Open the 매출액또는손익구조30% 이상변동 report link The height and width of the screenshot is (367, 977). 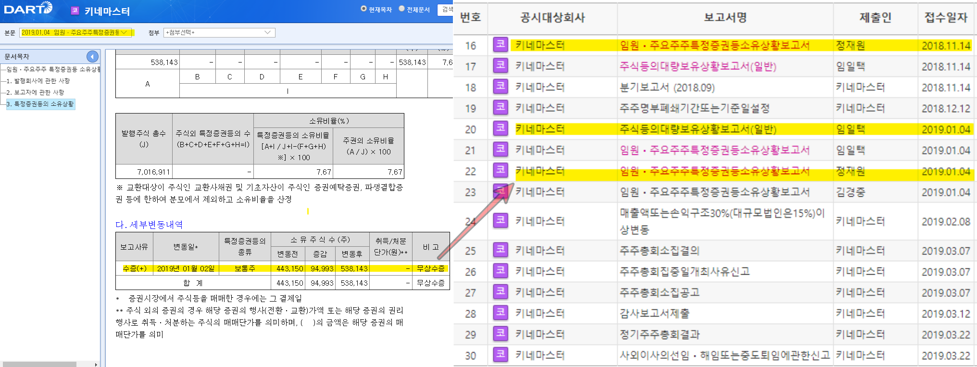pyautogui.click(x=722, y=221)
